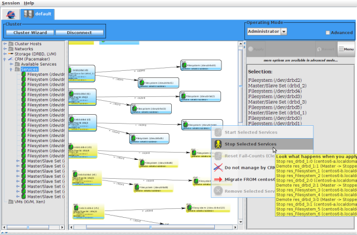357x235 pixels.
Task: Open the Session menu
Action: (10, 3)
